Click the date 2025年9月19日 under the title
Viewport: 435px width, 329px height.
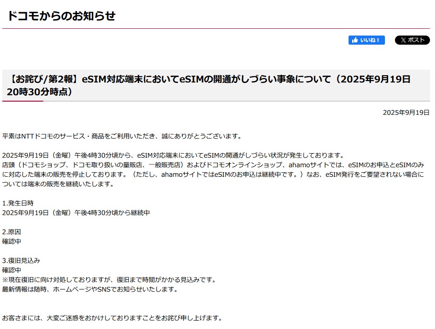[406, 113]
